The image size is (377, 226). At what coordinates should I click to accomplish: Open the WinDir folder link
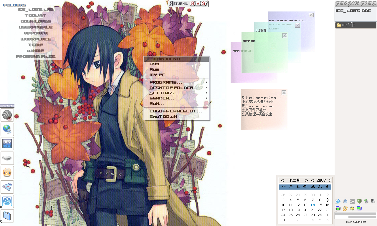36,51
